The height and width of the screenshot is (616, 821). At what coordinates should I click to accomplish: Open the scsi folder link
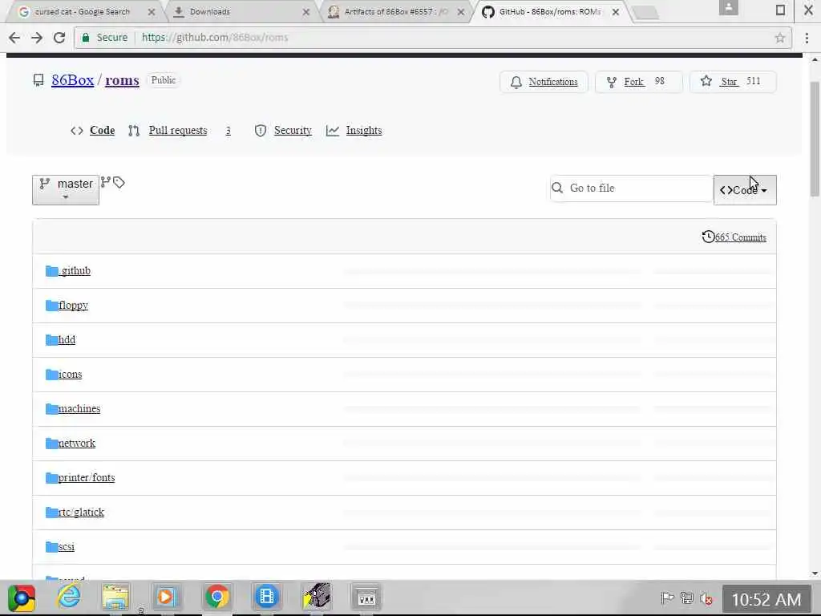[x=66, y=547]
